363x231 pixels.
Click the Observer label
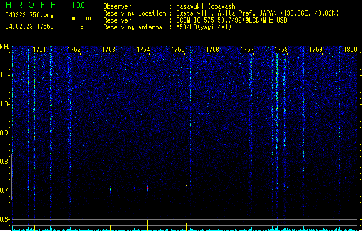pos(117,6)
